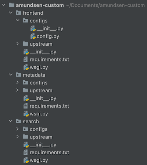
Task: Click the metadata package folder icon
Action: pyautogui.click(x=18, y=75)
